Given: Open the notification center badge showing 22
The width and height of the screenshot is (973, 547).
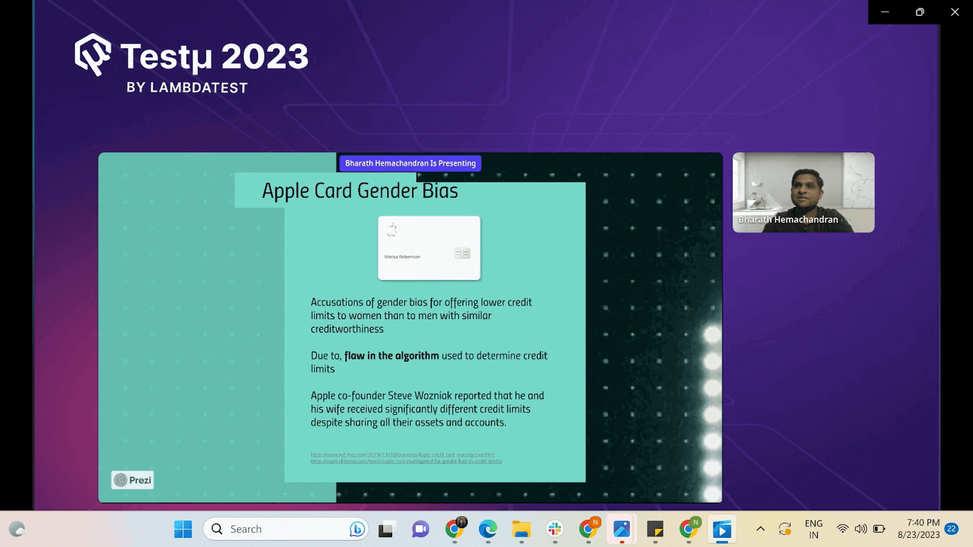Looking at the screenshot, I should tap(952, 529).
